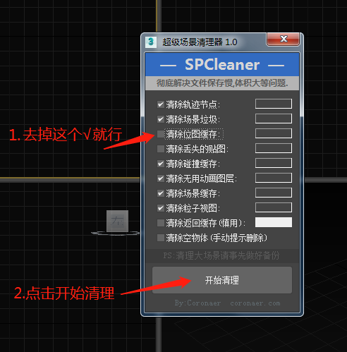Enable 清除位图缓存 checkbox

(161, 134)
